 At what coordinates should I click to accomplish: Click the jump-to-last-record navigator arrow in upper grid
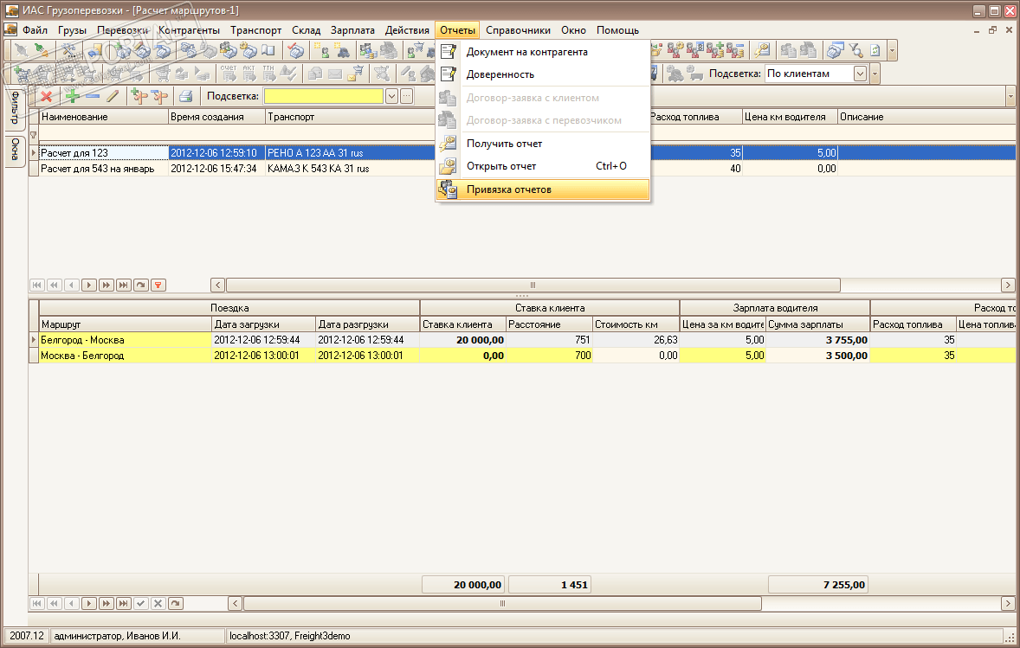(124, 285)
